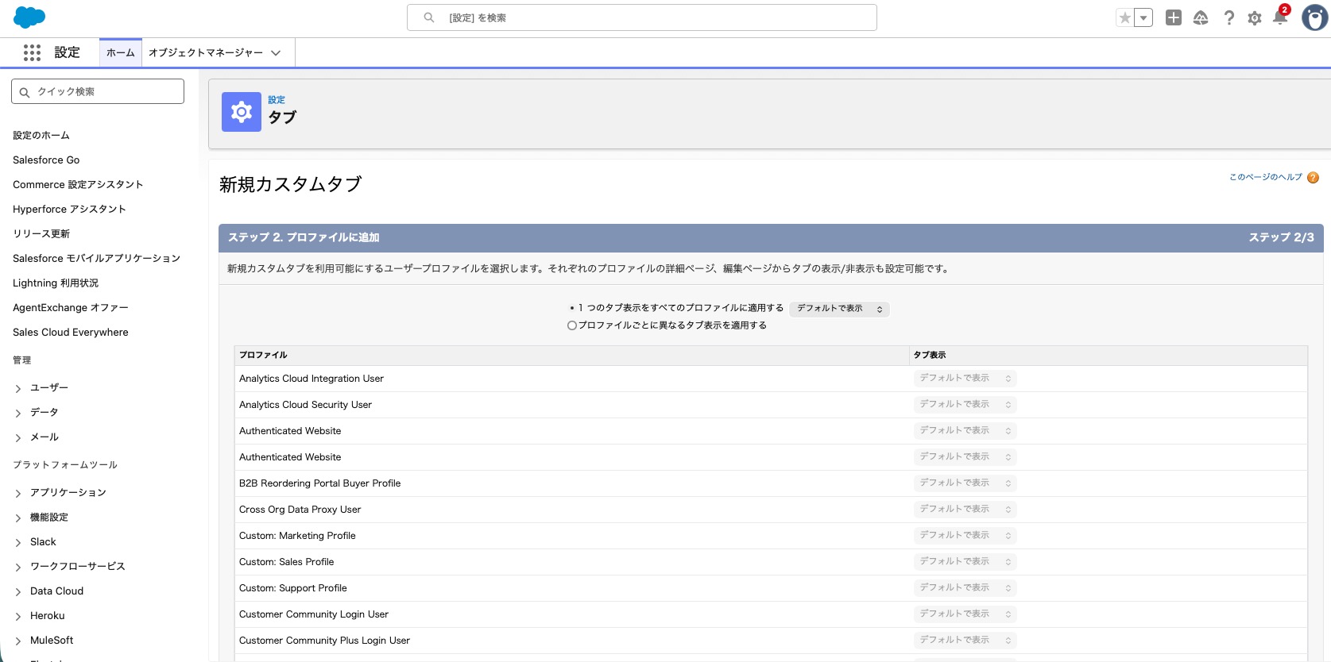1331x662 pixels.
Task: Expand the Data Cloud tree node
Action: click(18, 592)
